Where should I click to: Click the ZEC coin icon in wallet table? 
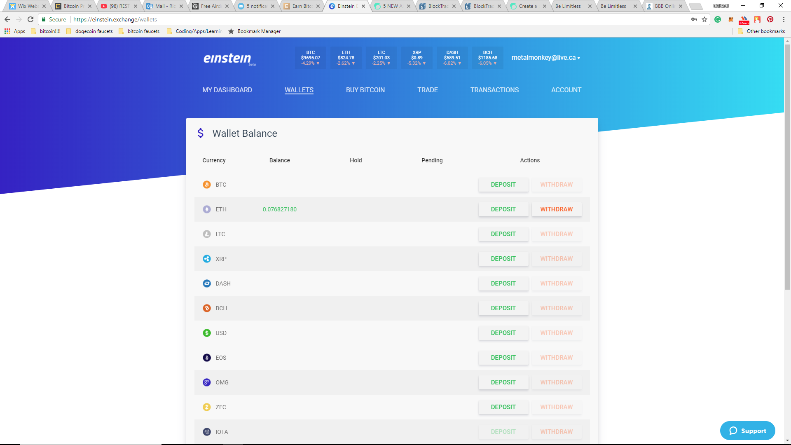pos(207,407)
